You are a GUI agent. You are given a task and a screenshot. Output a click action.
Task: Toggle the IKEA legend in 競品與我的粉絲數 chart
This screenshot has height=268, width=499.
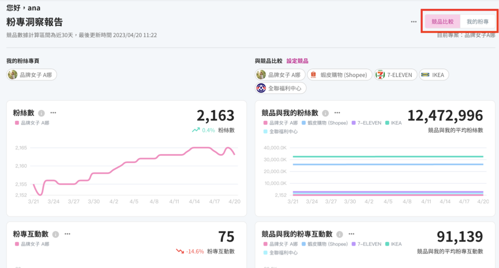coord(393,123)
